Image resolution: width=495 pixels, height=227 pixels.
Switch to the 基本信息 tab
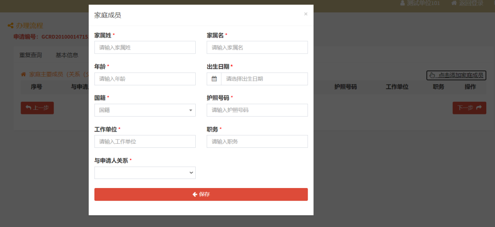[x=67, y=55]
